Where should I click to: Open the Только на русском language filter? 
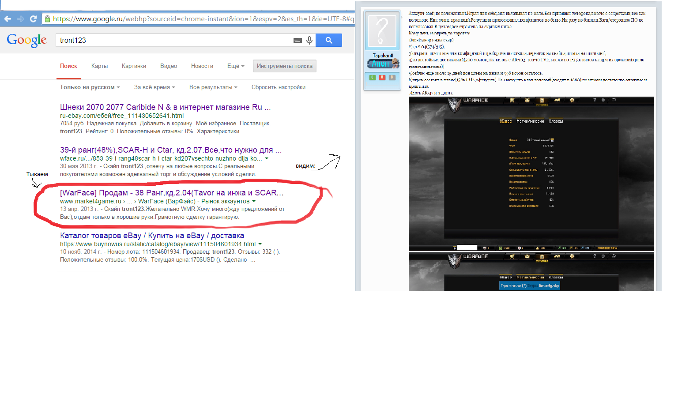(90, 87)
